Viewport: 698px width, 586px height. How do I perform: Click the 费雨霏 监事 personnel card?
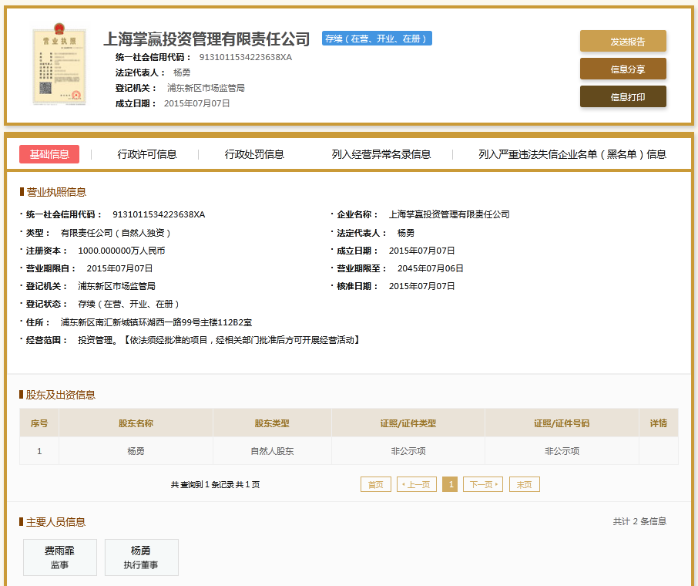point(60,557)
